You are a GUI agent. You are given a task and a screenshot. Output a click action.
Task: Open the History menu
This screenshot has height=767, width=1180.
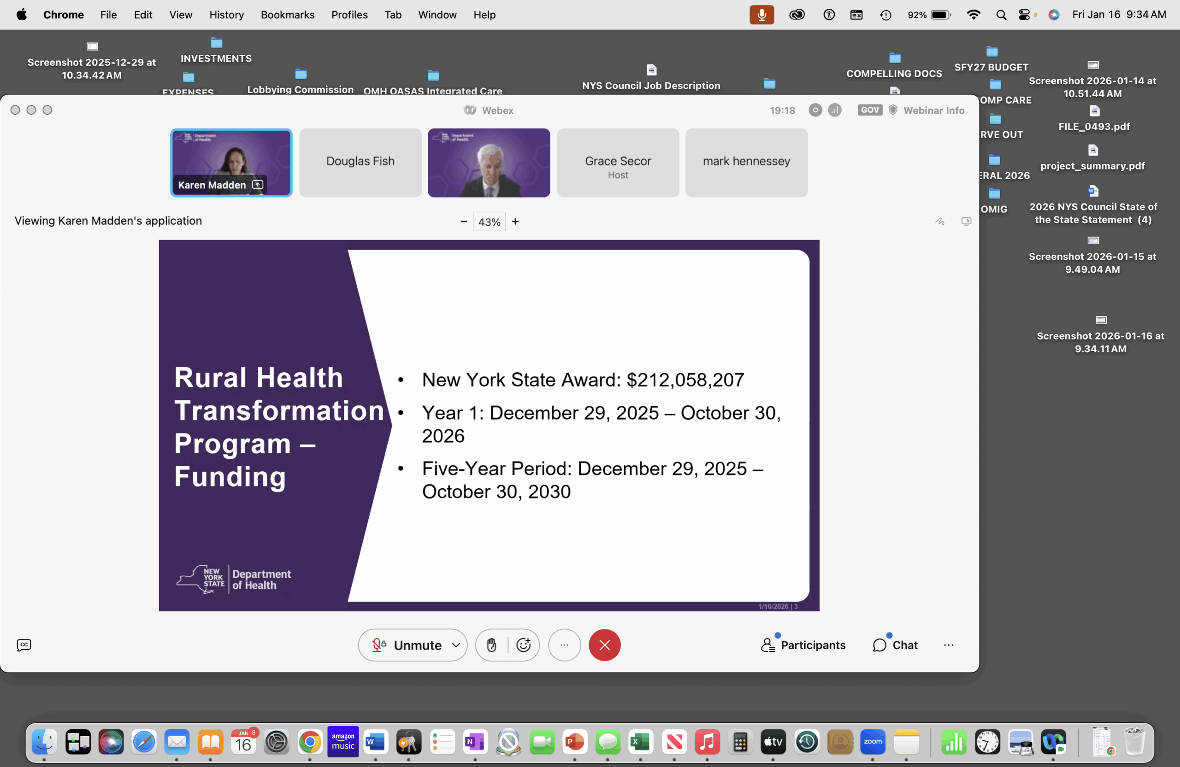(226, 15)
